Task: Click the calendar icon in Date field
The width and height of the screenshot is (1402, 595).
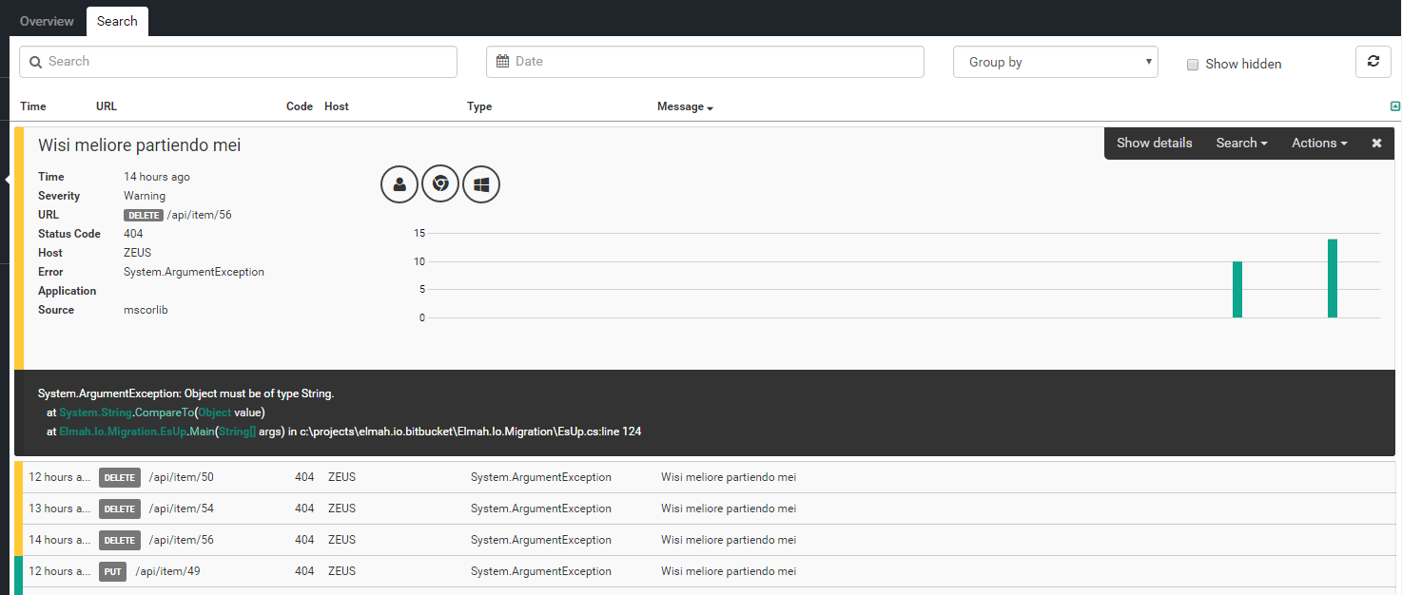Action: 502,62
